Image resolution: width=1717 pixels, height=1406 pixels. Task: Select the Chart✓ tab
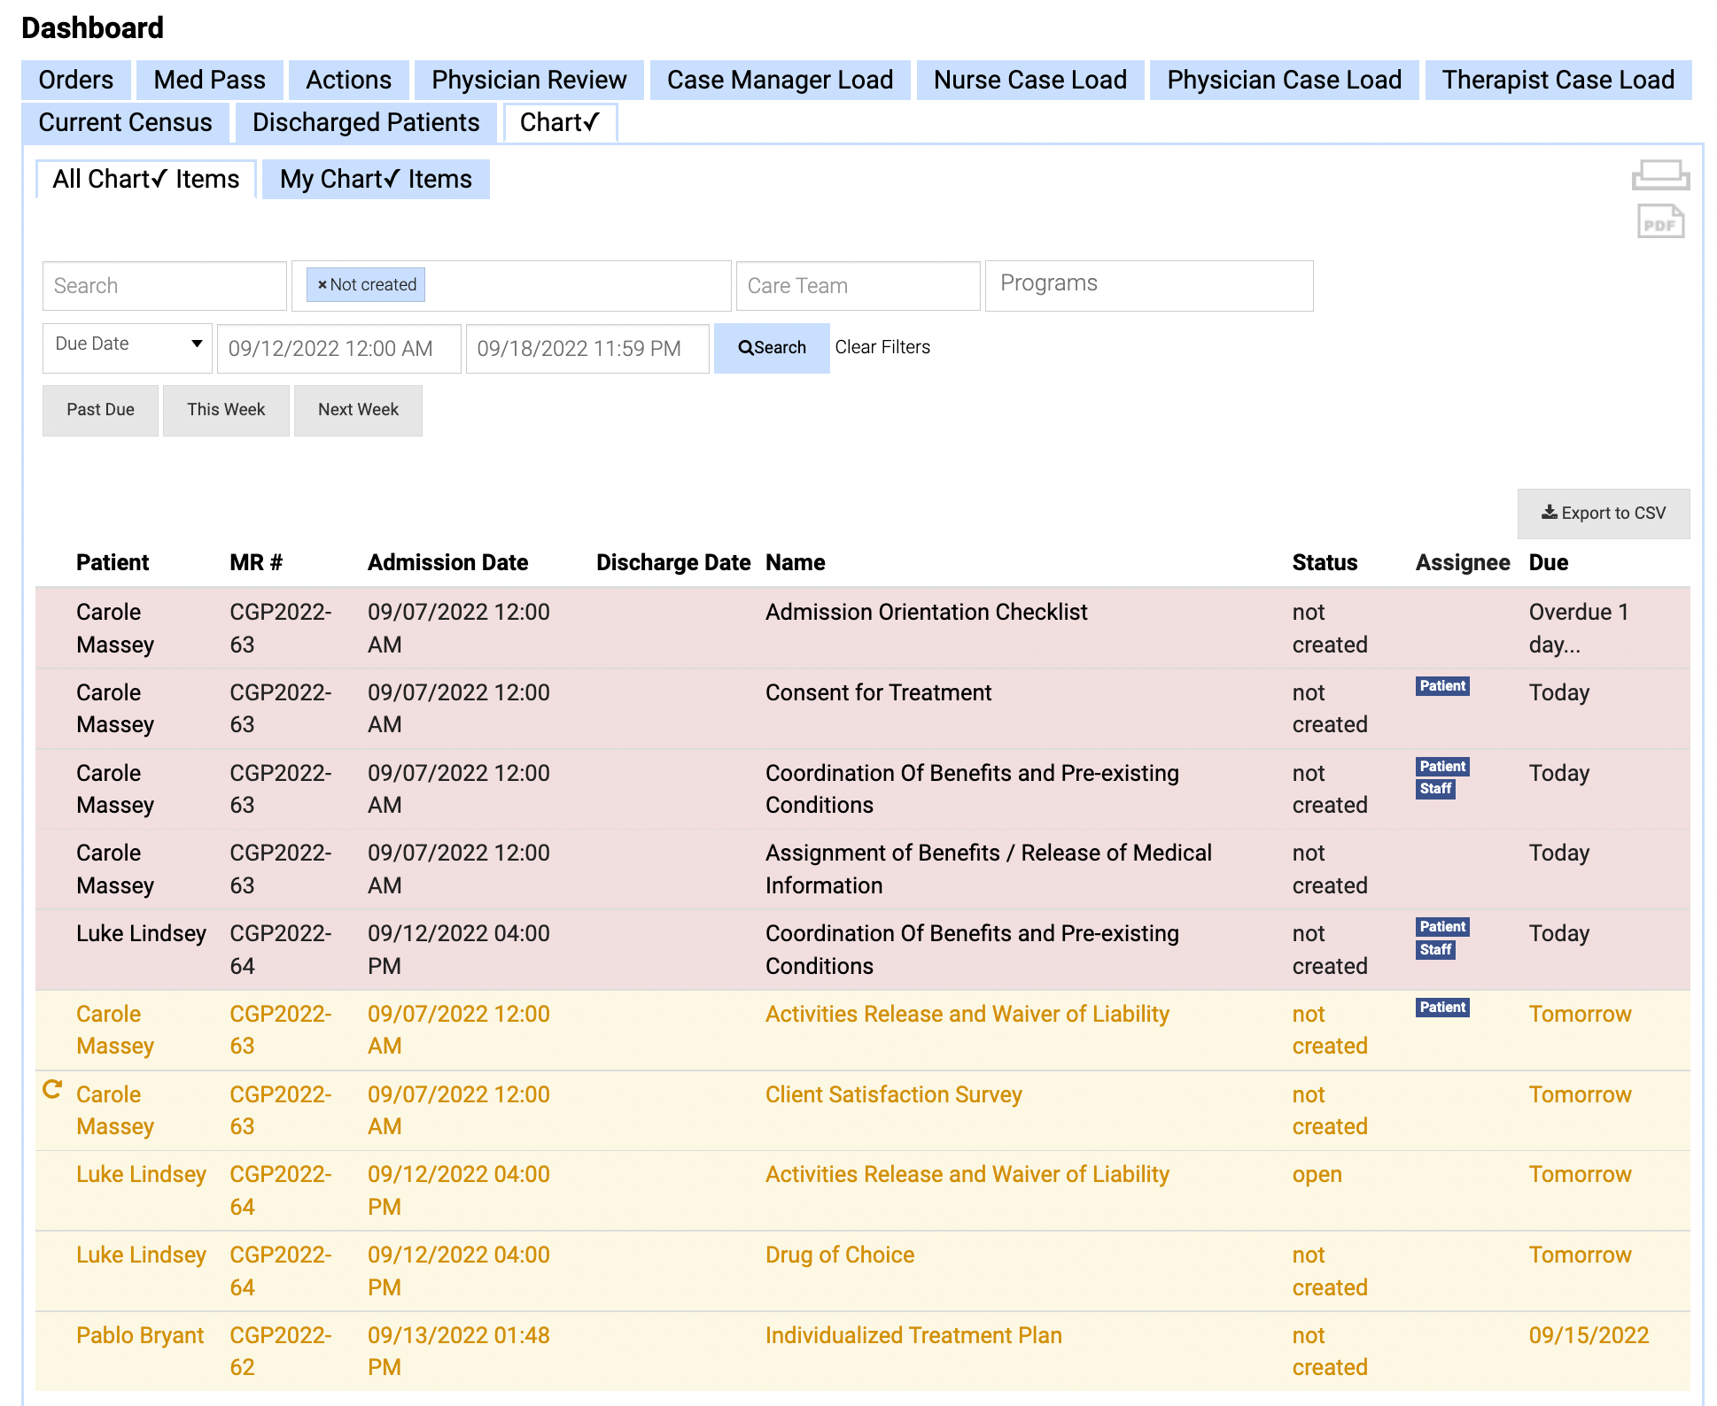[x=560, y=122]
